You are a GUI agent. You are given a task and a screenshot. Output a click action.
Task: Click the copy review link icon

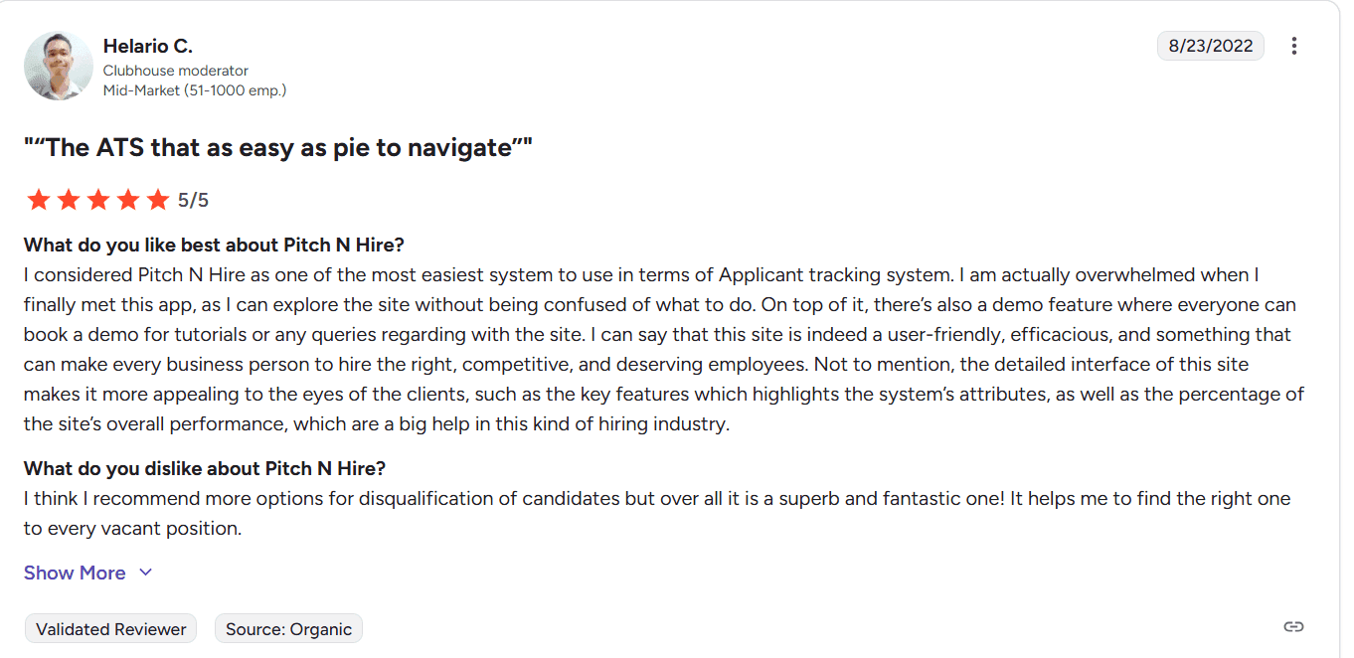point(1293,626)
